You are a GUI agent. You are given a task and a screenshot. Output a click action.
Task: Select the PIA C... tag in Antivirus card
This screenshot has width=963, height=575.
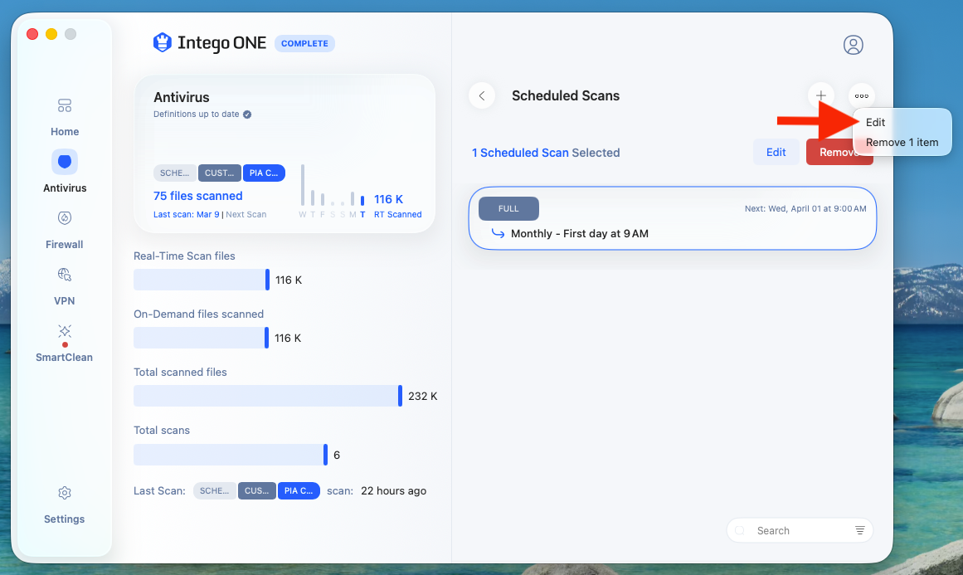click(x=264, y=173)
